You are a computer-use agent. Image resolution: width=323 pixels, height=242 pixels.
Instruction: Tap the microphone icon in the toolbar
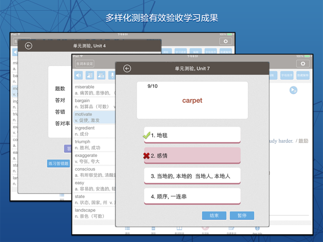coord(112,75)
